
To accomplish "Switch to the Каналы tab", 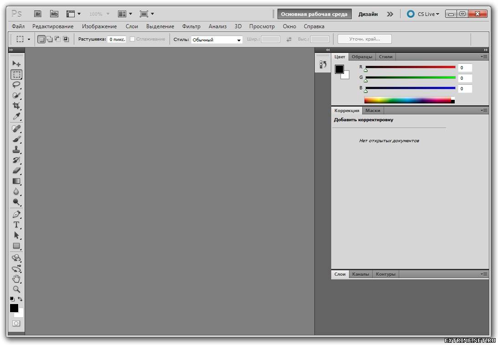I will 360,274.
